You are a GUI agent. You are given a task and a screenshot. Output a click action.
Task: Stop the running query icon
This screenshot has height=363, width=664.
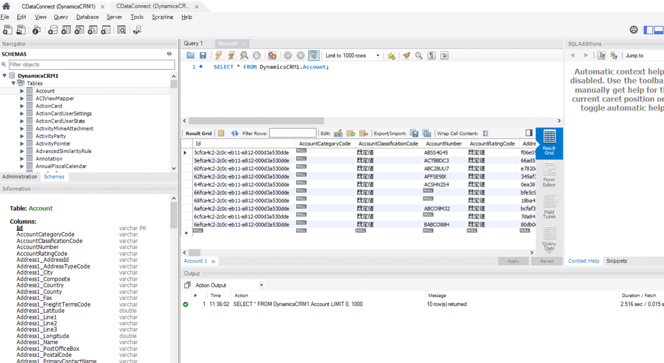point(257,55)
